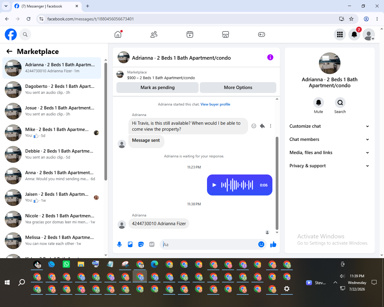
Task: Play the 0:06 audio clip
Action: coord(214,185)
